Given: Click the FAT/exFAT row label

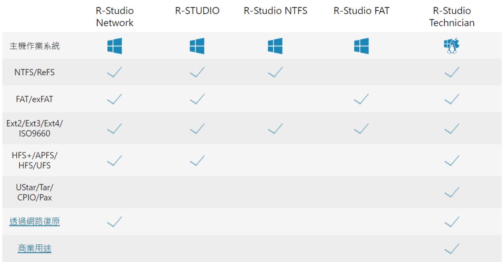Looking at the screenshot, I should point(34,99).
